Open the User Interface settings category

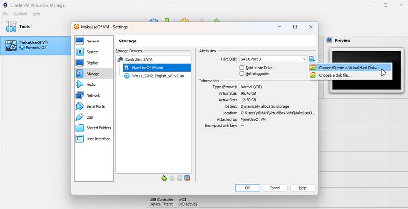[x=93, y=139]
